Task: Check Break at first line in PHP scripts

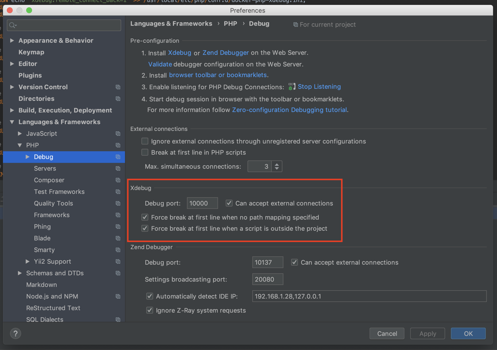Action: [145, 152]
